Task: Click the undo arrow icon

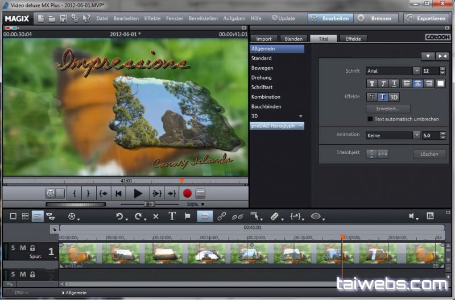Action: point(120,216)
